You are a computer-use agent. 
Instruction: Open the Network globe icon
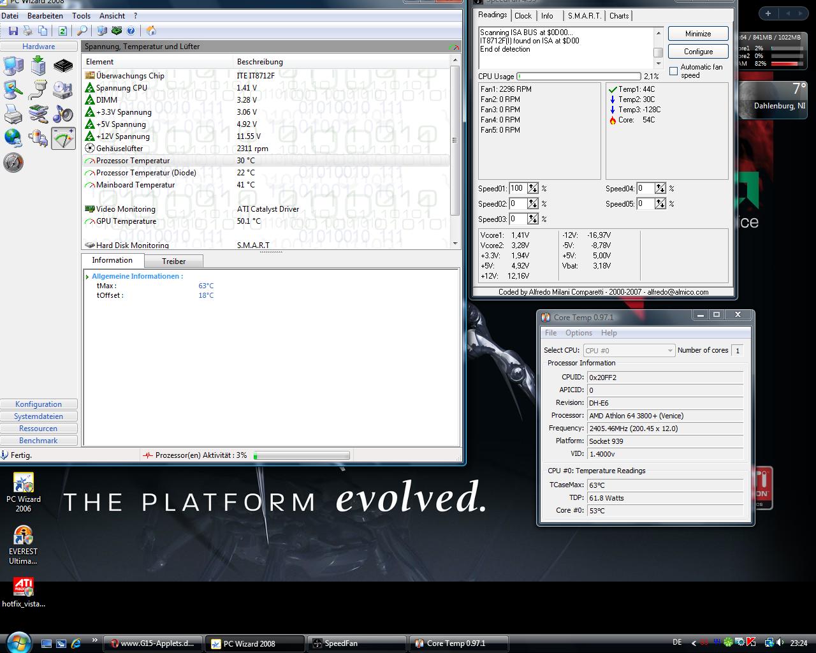[x=13, y=138]
